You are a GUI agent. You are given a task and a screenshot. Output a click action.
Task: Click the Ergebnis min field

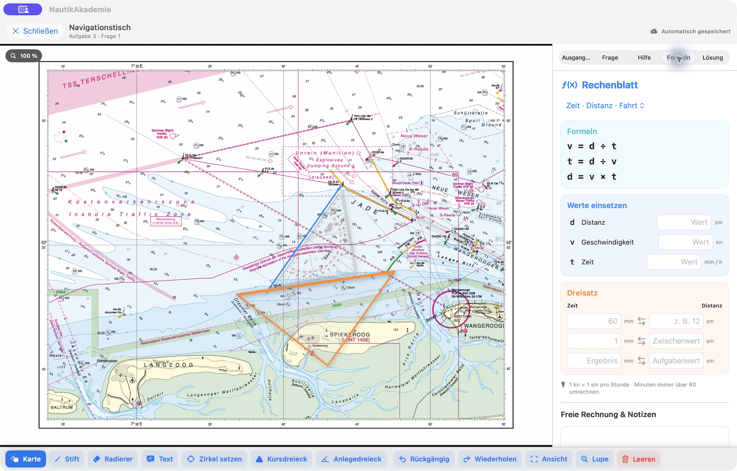[x=594, y=361]
